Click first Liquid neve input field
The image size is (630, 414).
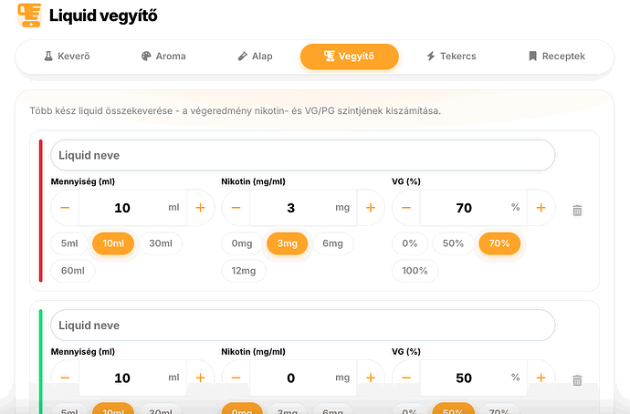click(x=303, y=155)
